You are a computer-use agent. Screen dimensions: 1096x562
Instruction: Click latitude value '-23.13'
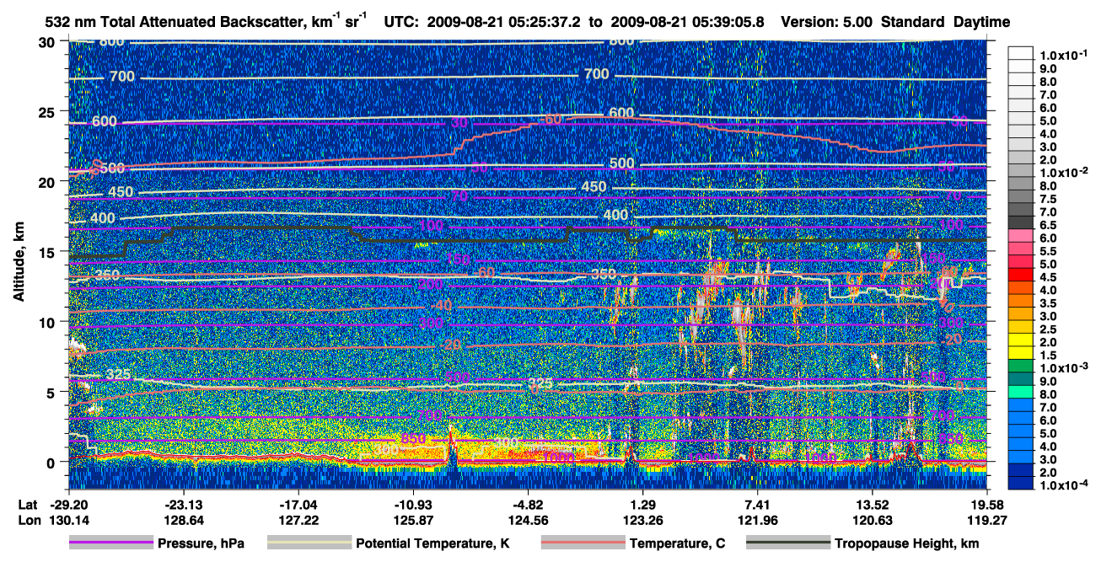point(183,504)
